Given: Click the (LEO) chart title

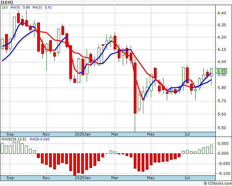Looking at the screenshot, I should pyautogui.click(x=7, y=2).
